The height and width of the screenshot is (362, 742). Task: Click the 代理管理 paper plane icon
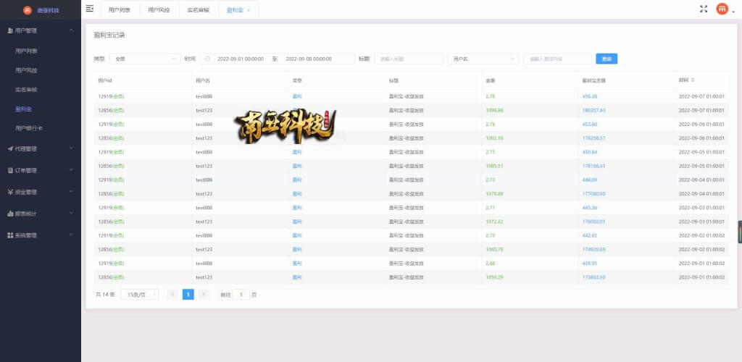(10, 148)
